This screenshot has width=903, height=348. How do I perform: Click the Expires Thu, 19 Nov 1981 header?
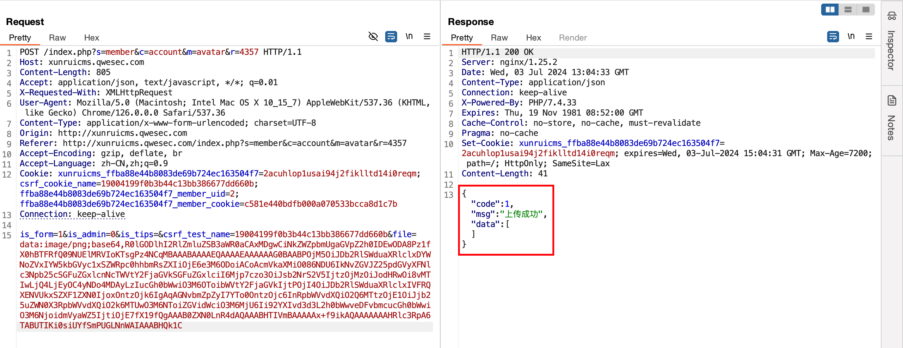point(552,113)
